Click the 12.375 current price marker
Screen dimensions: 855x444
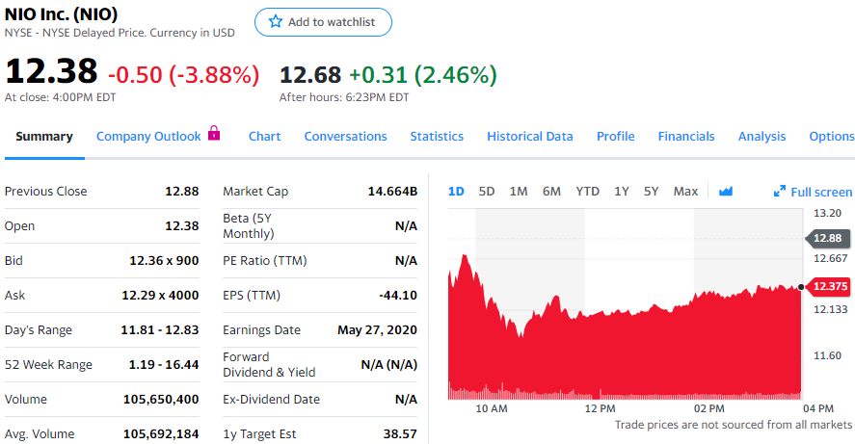(x=829, y=286)
